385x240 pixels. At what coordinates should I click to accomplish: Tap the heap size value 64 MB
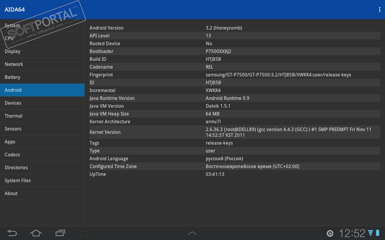[213, 114]
